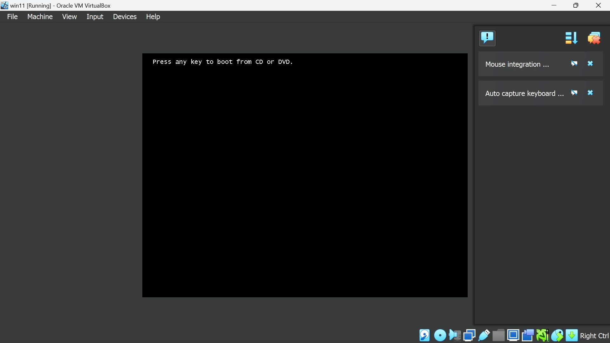This screenshot has width=610, height=343.
Task: Open the Devices menu
Action: (x=125, y=17)
